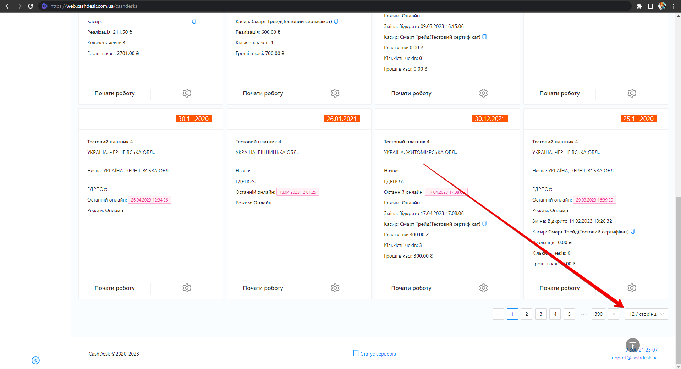This screenshot has height=369, width=681.
Task: Collapse sidebar with the left arrow circle icon
Action: [x=35, y=360]
